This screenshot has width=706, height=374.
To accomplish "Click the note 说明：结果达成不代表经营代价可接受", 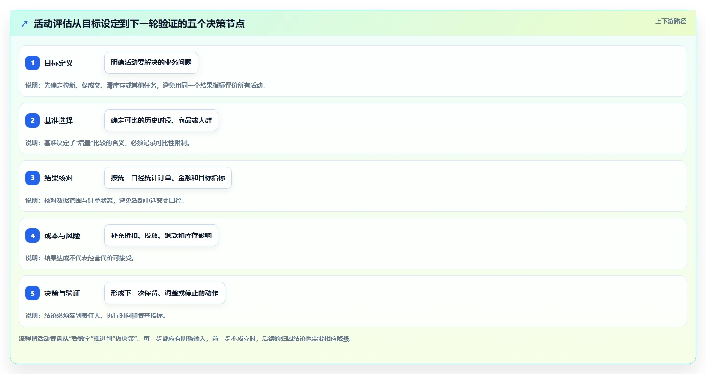I will tap(80, 258).
